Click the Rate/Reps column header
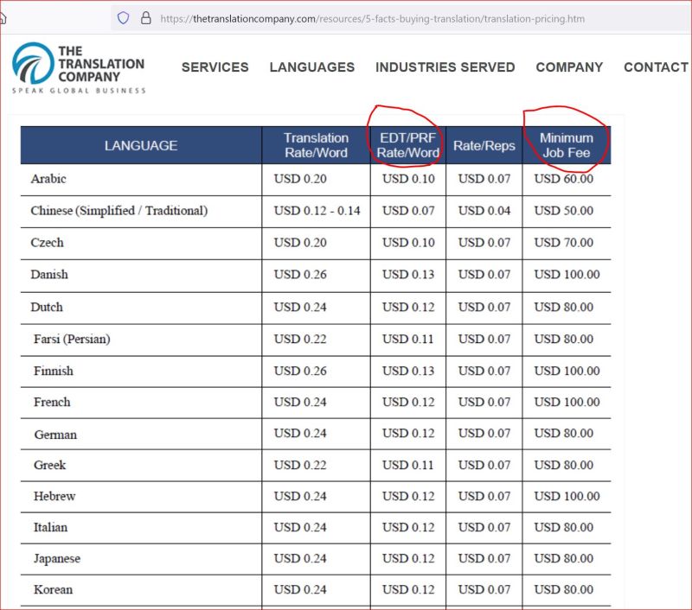The image size is (692, 610). point(484,145)
